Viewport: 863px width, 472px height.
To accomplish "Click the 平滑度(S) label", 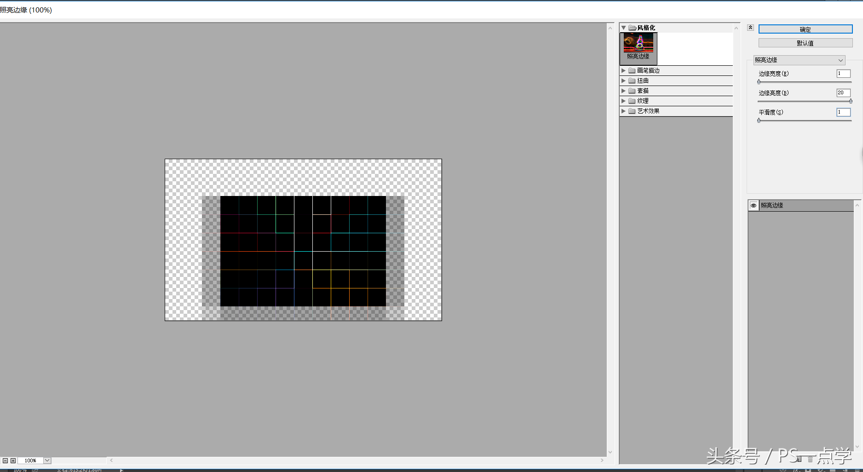I will [771, 112].
